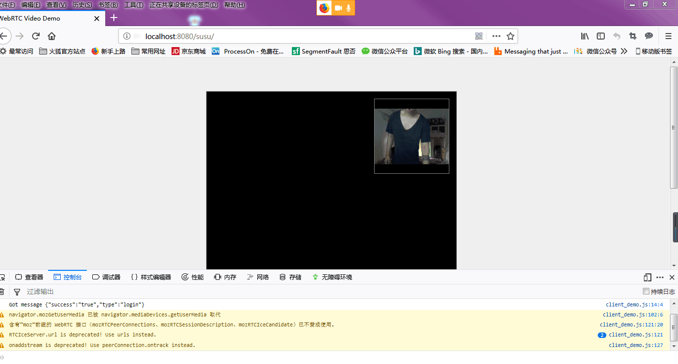Click the page vertical scrollbar thumb

(674, 127)
